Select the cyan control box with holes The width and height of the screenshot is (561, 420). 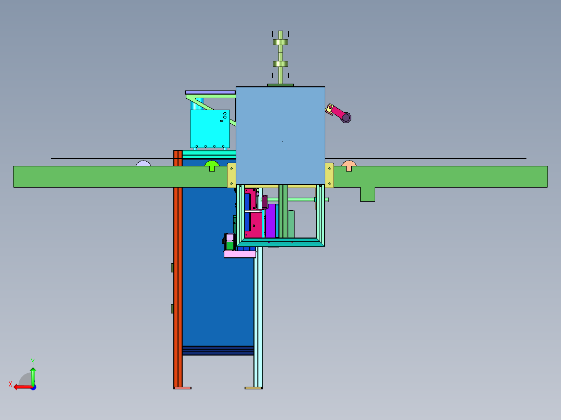pyautogui.click(x=210, y=129)
